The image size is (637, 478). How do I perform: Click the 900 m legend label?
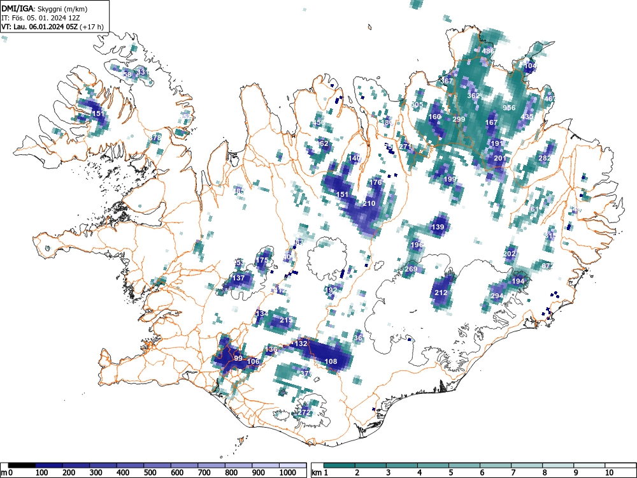pos(259,473)
